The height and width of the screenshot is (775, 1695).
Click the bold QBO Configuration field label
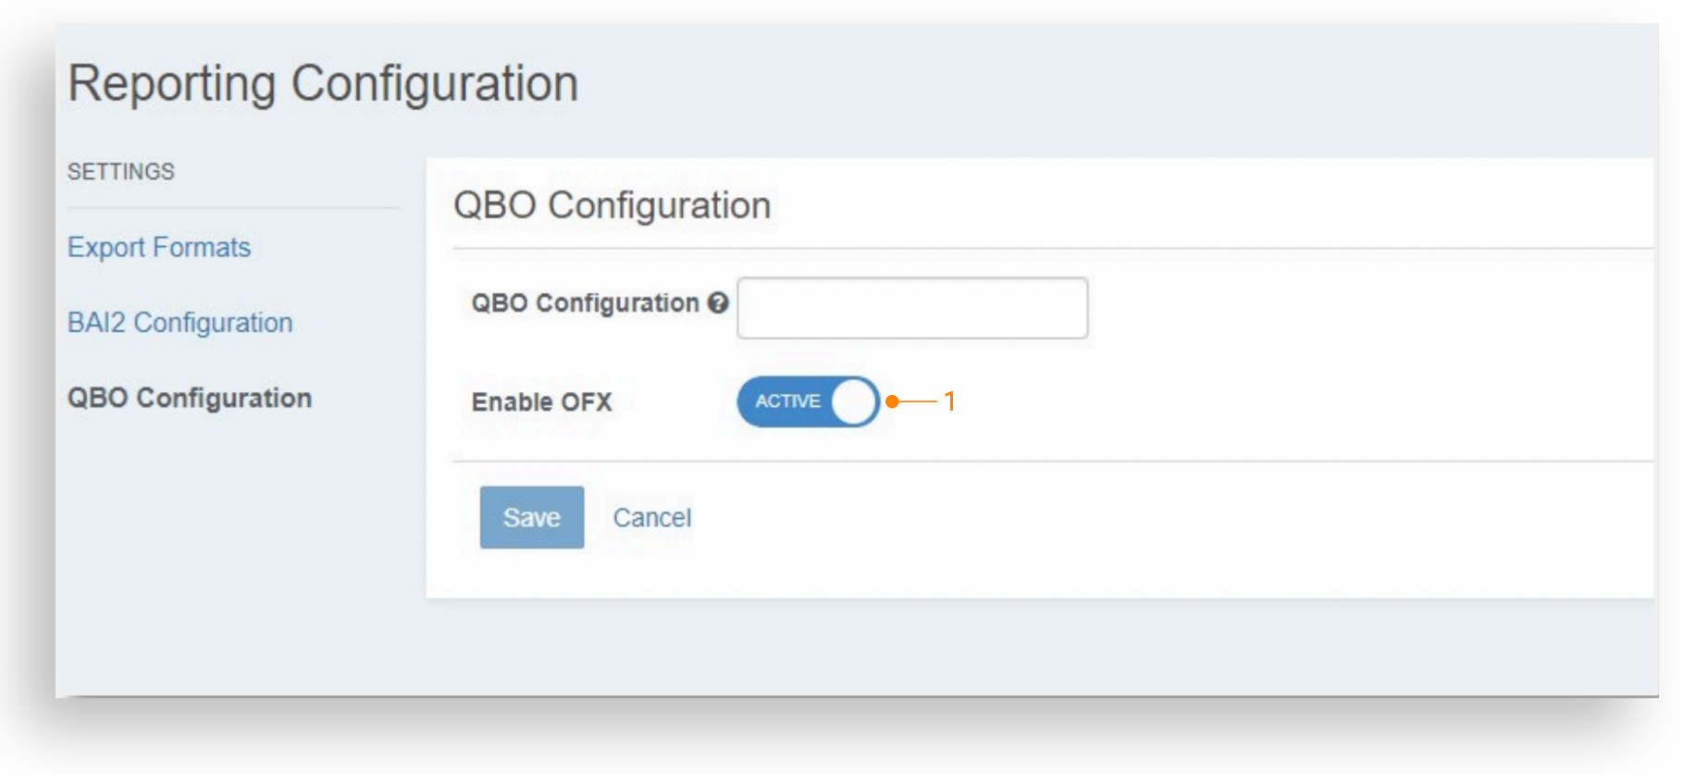coord(585,303)
